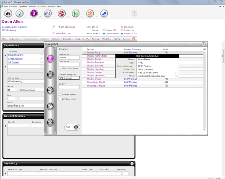The image size is (225, 179).
Task: Open the green bar chart toolbar icon
Action: click(x=76, y=13)
